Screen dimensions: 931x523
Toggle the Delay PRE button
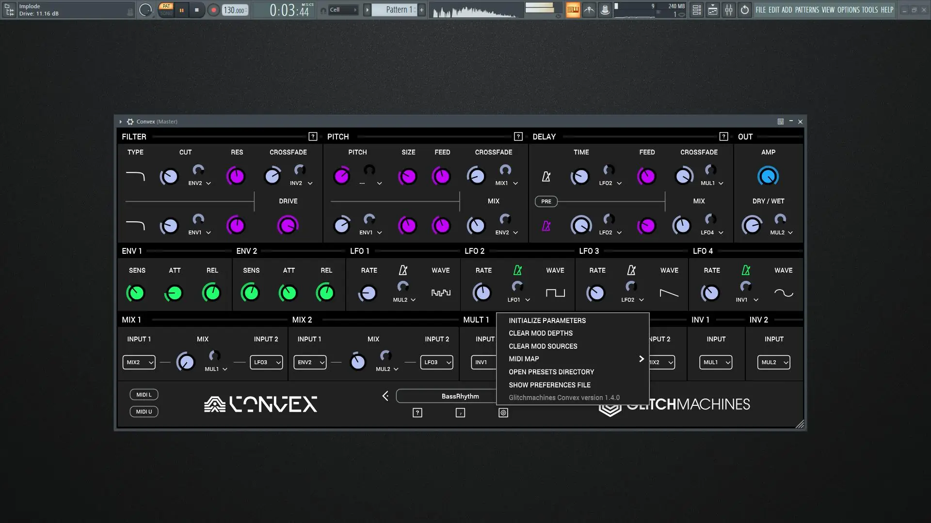pos(546,201)
